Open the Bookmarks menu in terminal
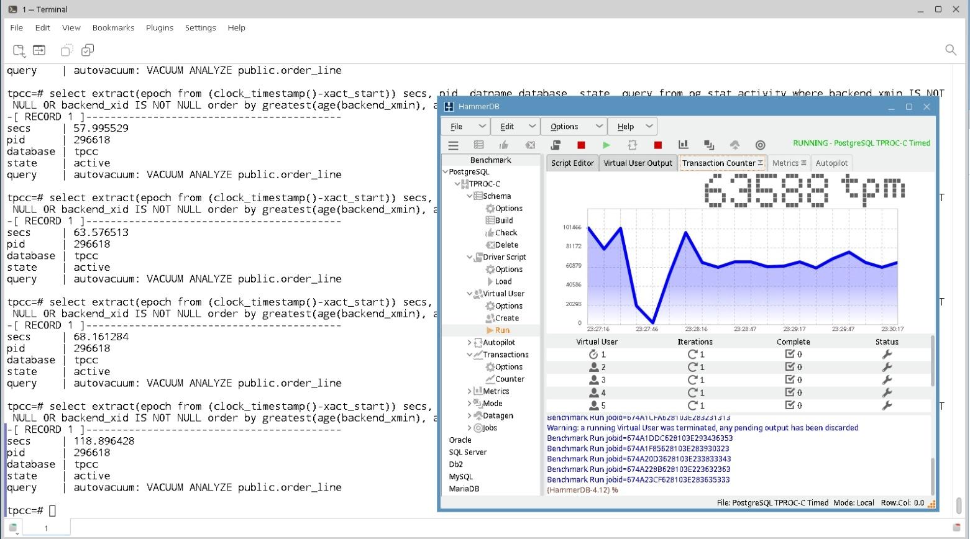Viewport: 970px width, 539px height. (113, 28)
